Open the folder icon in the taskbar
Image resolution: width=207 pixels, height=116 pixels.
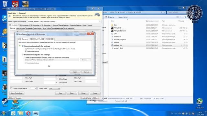(21, 113)
